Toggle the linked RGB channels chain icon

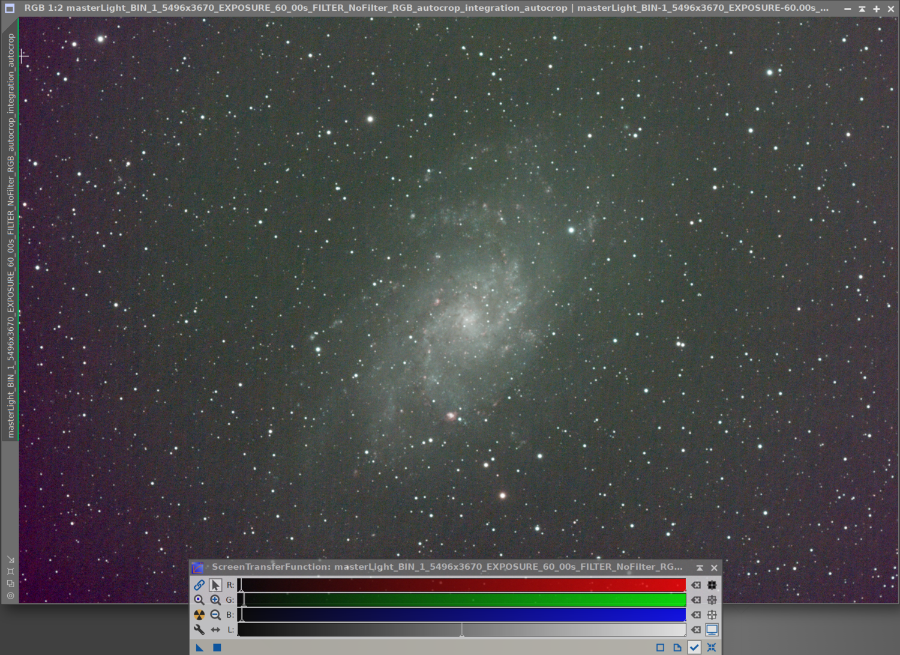199,585
